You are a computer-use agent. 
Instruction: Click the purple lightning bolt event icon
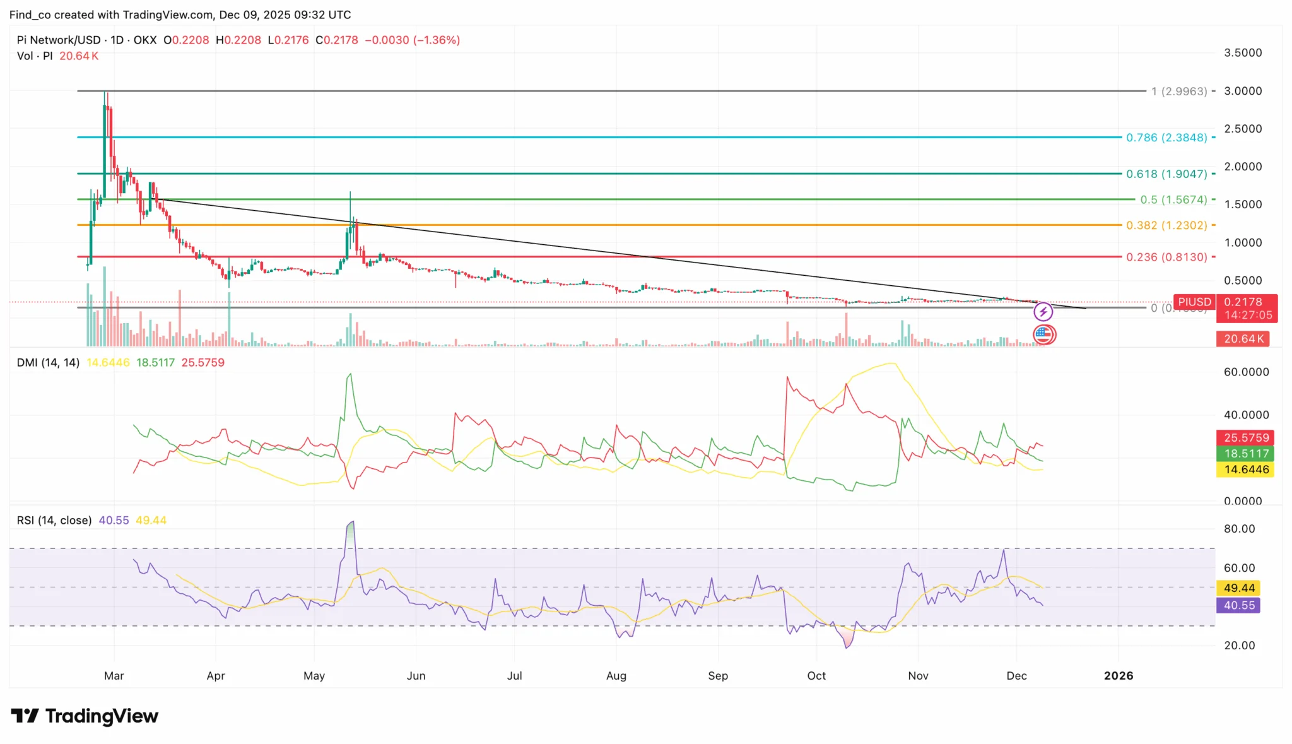click(x=1043, y=312)
